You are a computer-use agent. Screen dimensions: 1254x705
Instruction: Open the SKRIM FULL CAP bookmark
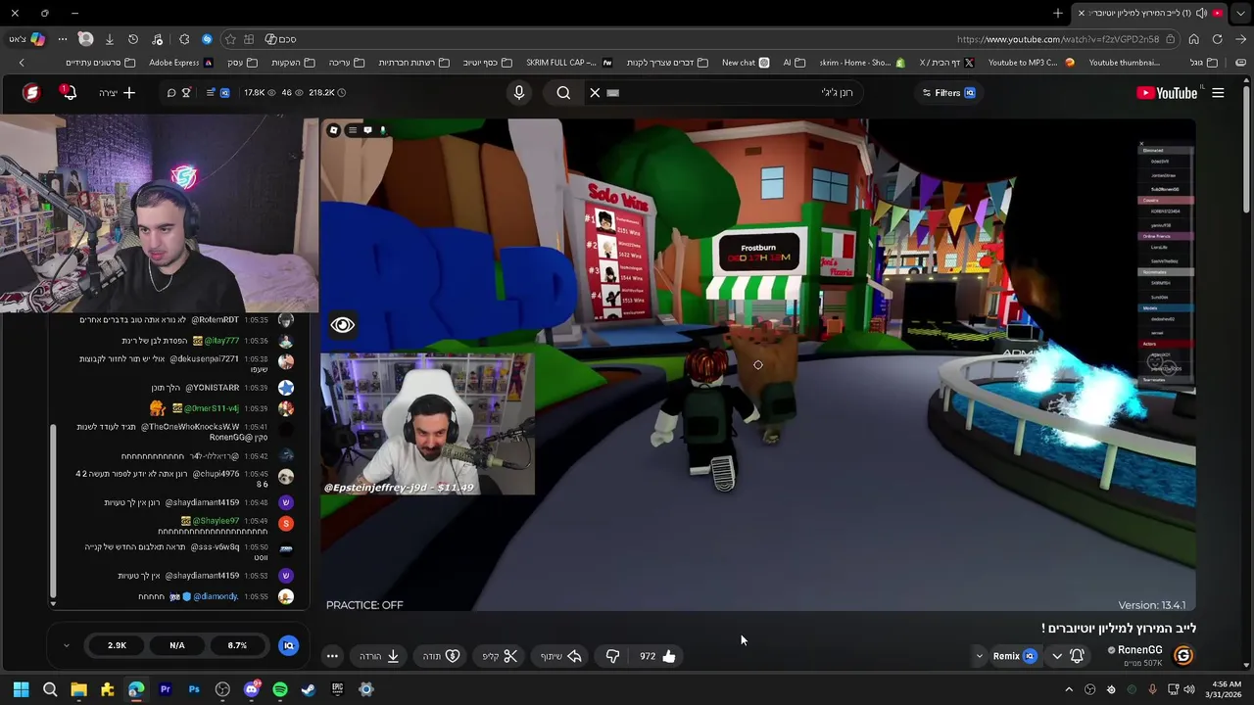pyautogui.click(x=568, y=63)
